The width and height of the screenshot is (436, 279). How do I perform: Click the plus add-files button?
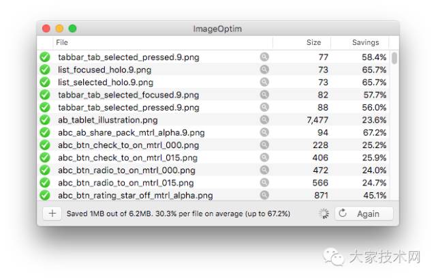click(52, 214)
